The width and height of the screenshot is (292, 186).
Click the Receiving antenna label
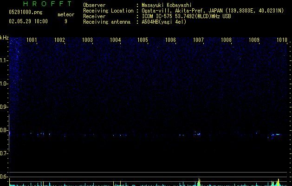click(107, 22)
